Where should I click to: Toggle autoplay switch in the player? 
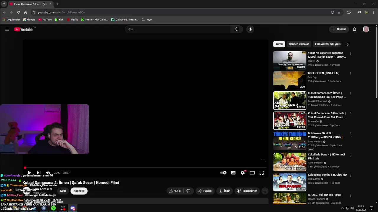(223, 173)
